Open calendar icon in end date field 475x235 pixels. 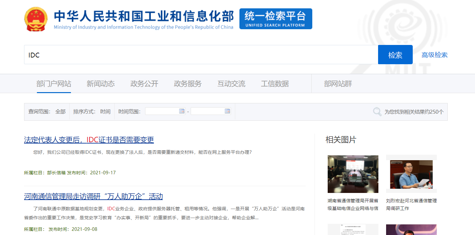tap(227, 111)
